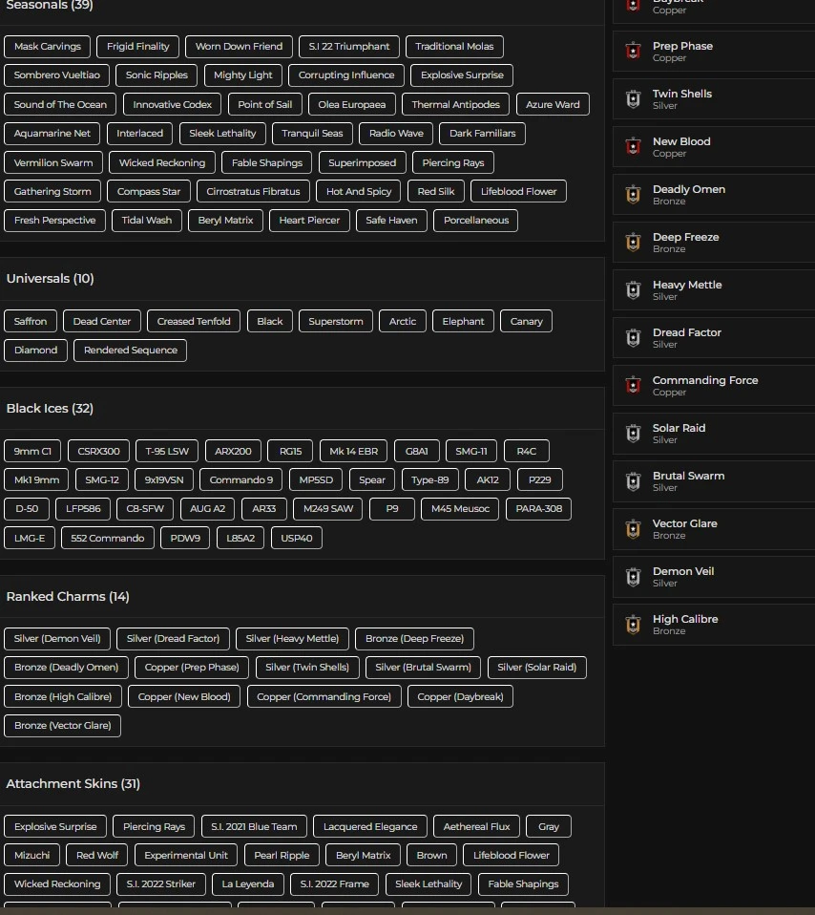The width and height of the screenshot is (815, 915).
Task: Click the Prep Phase copper charm icon
Action: (633, 52)
